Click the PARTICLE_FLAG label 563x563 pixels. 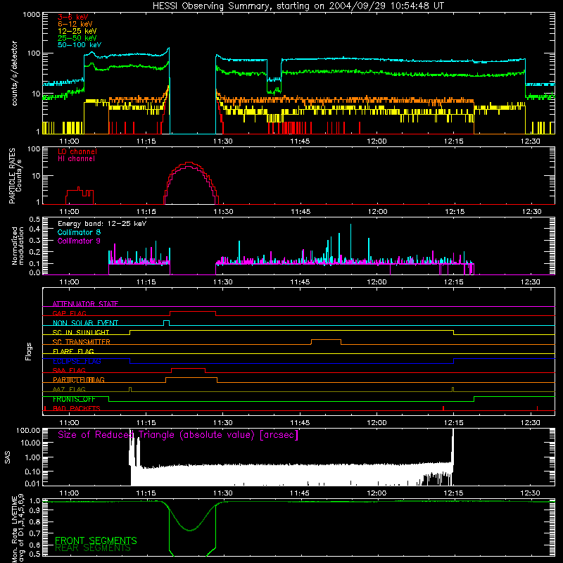click(x=78, y=380)
